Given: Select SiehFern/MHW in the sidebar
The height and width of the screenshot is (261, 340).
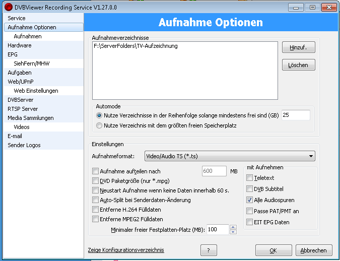Looking at the screenshot, I should (44, 63).
